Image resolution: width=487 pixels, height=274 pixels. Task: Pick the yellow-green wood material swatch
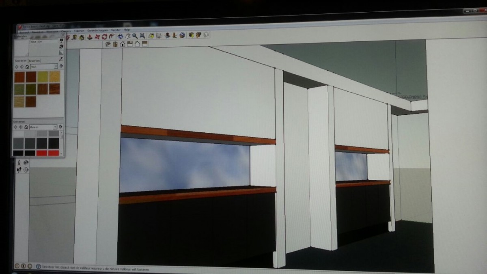point(43,76)
